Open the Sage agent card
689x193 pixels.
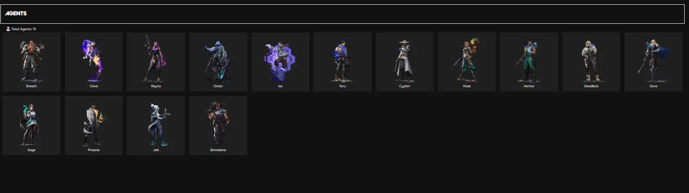(32, 126)
